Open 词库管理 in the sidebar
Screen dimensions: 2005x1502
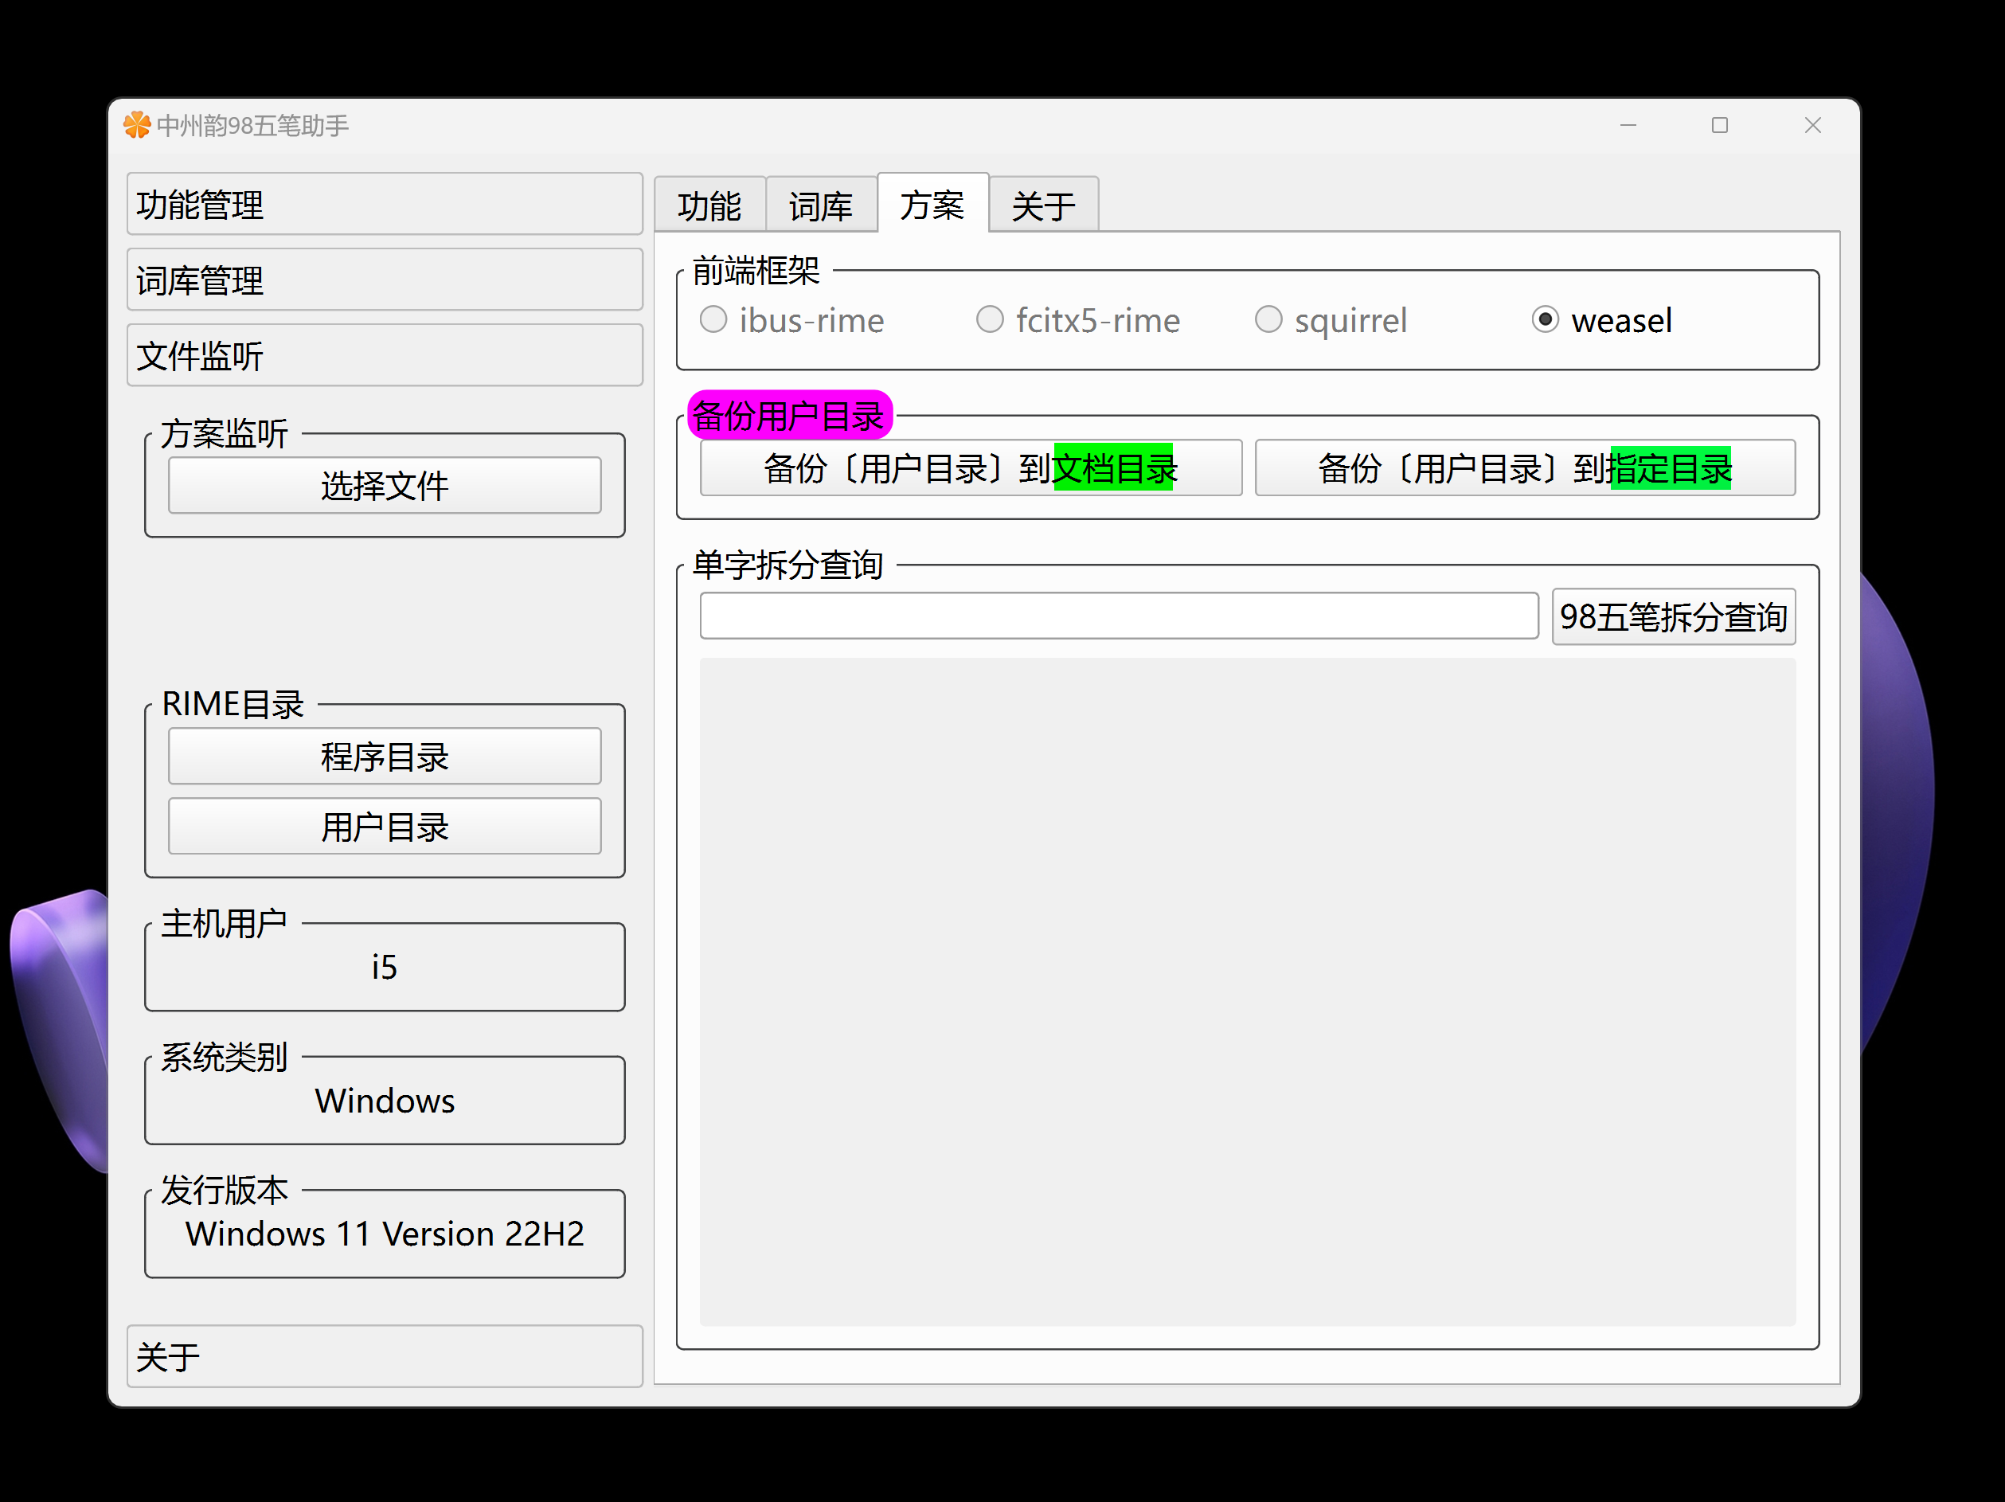[385, 280]
